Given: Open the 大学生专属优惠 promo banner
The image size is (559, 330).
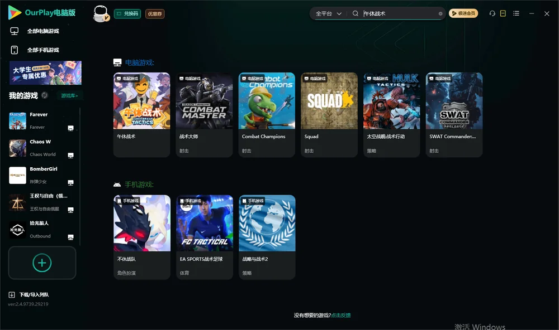Looking at the screenshot, I should pyautogui.click(x=45, y=72).
